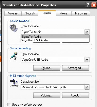Choose SigmaTel Audio from the open list
The height and width of the screenshot is (107, 97).
pos(55,37)
